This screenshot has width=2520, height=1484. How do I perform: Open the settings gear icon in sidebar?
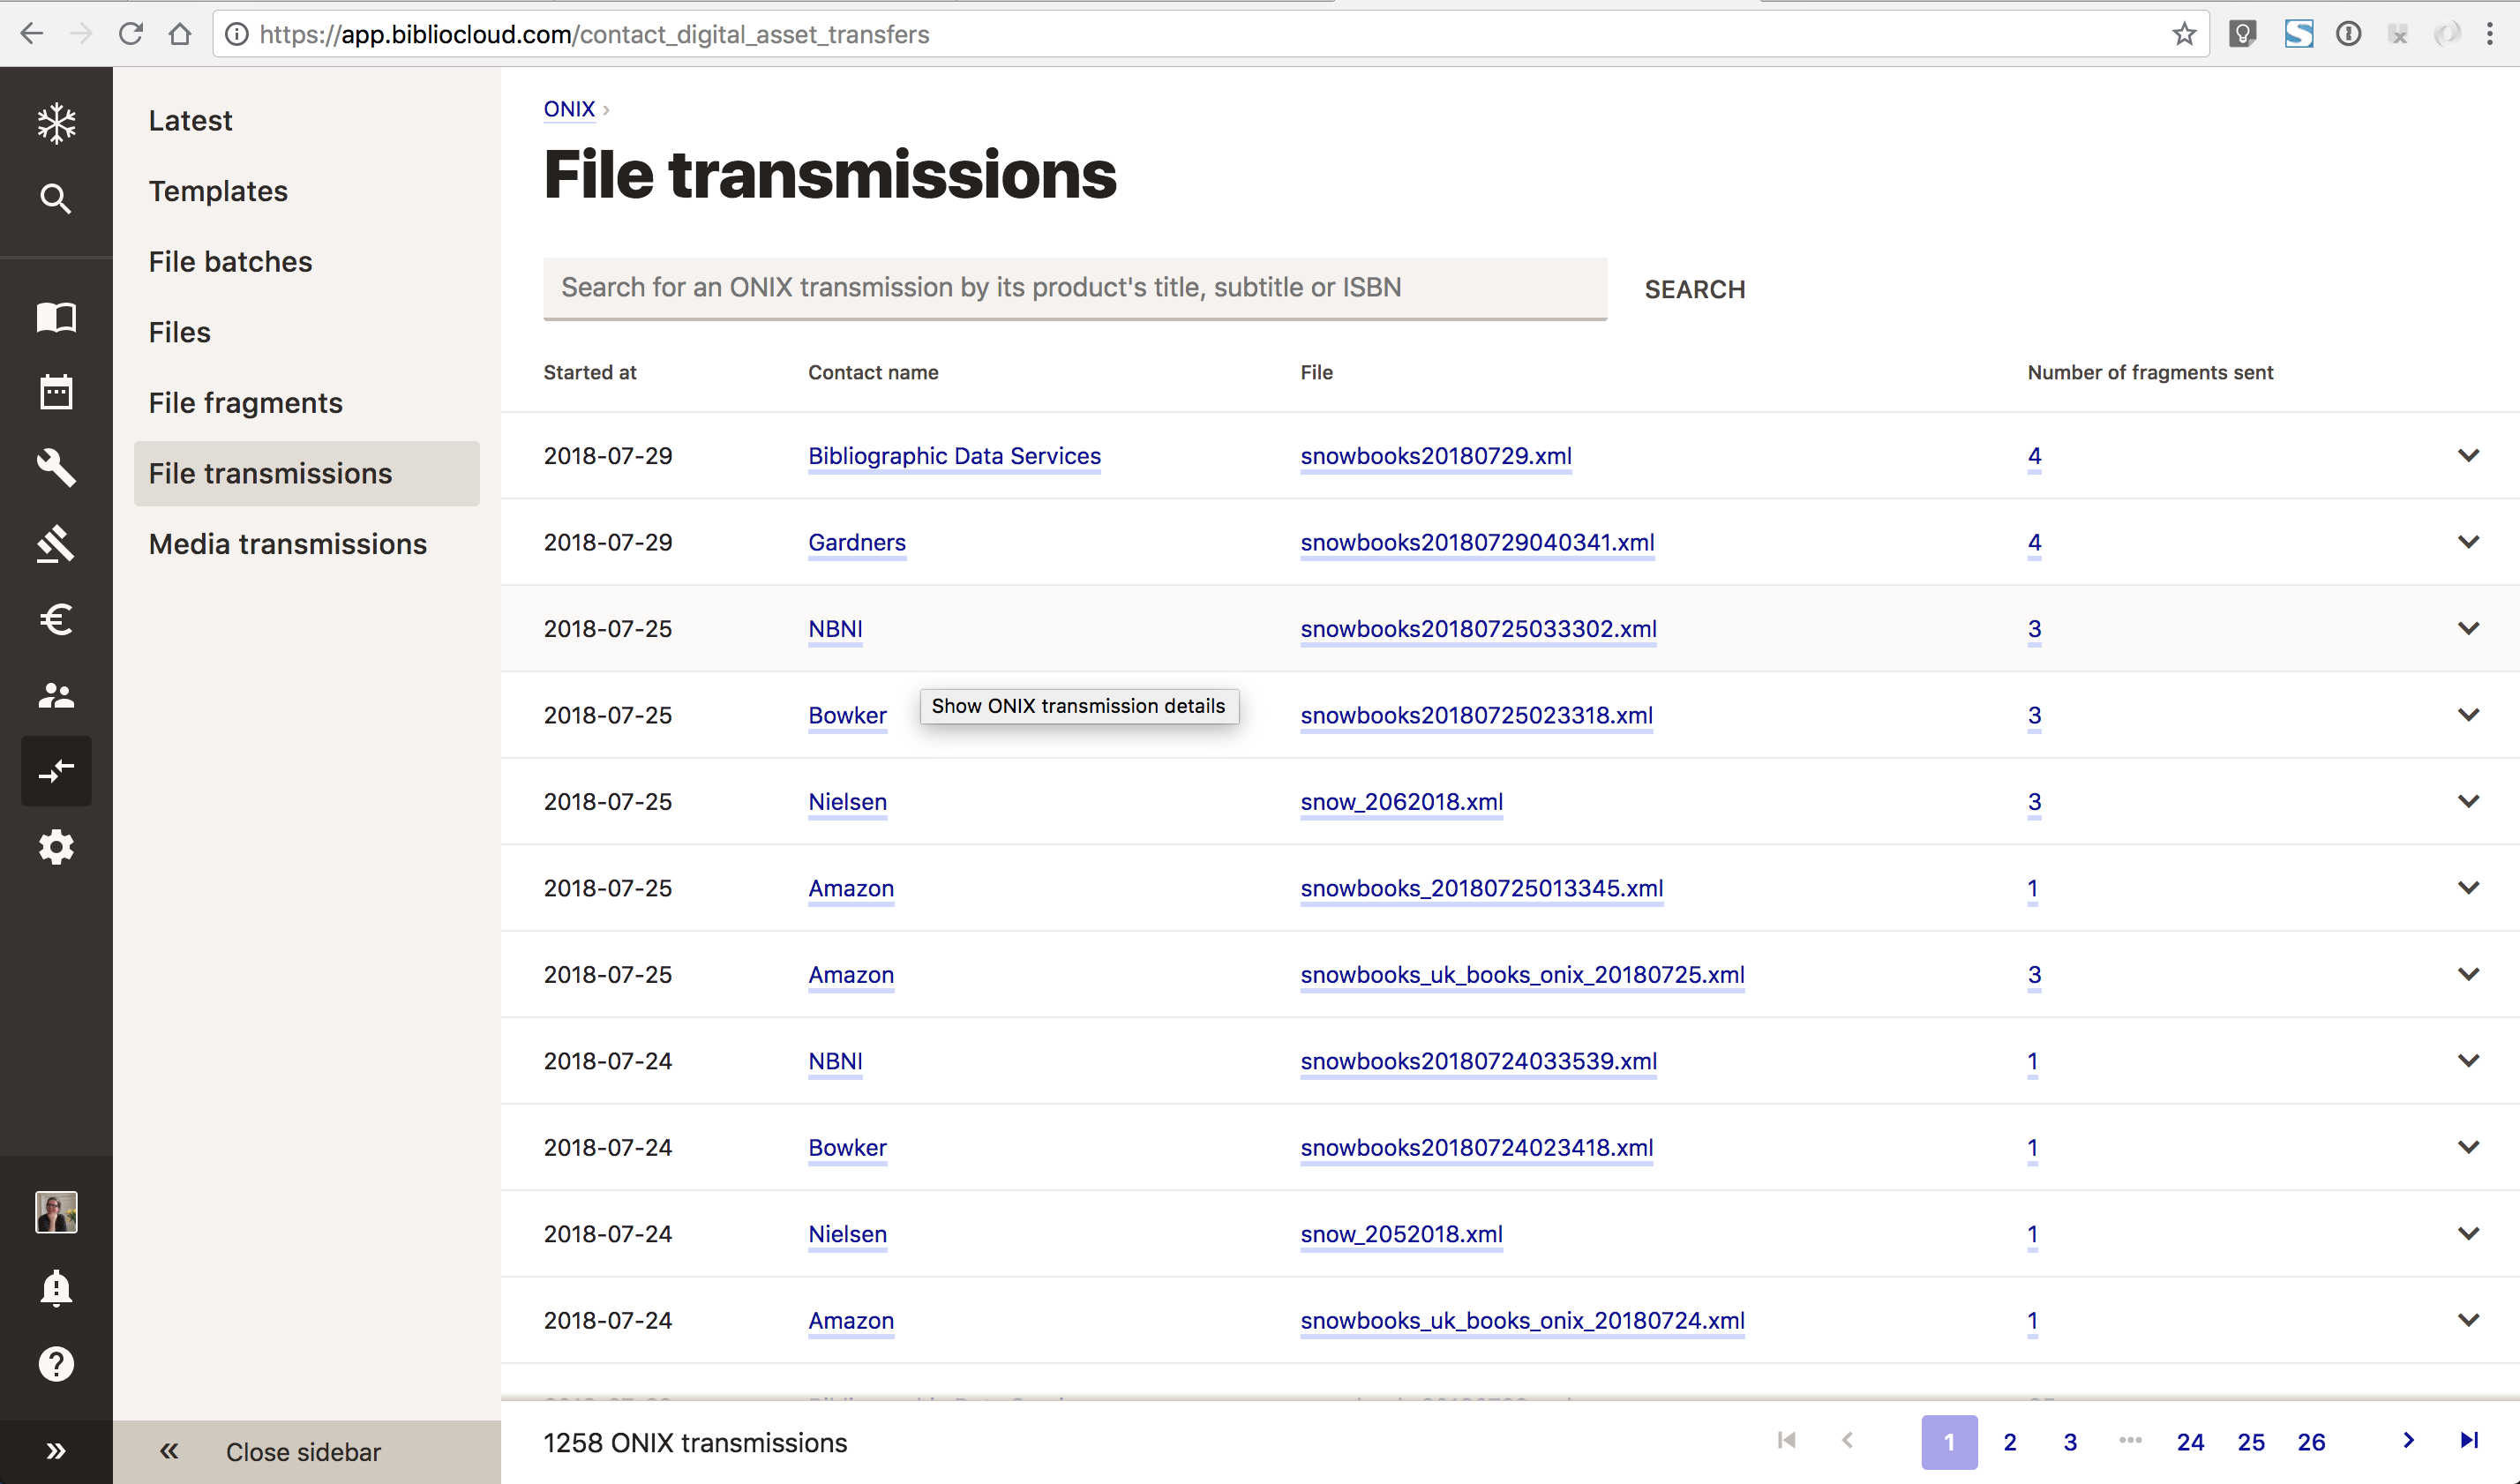pos(56,848)
